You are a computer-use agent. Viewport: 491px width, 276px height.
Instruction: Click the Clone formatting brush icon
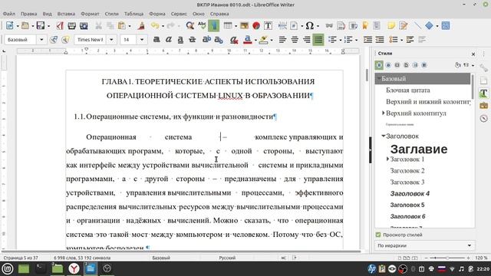point(141,25)
